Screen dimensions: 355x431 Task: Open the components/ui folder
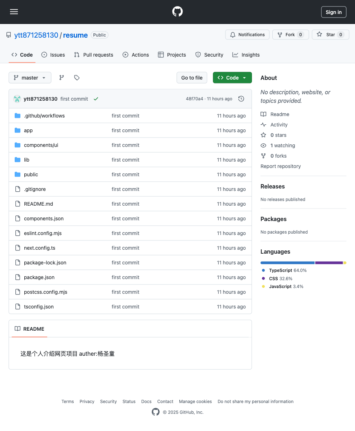tap(41, 145)
